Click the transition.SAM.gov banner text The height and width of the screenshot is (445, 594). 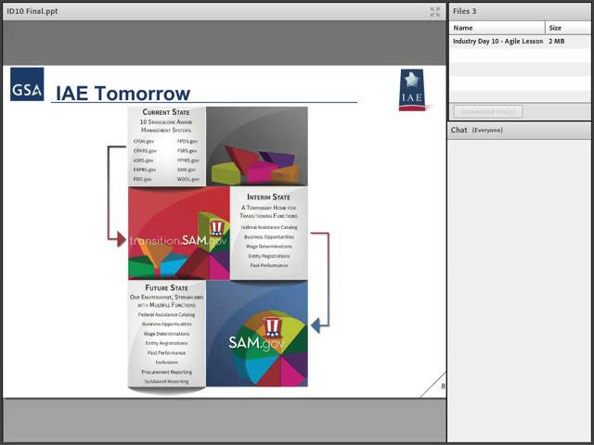(x=178, y=241)
